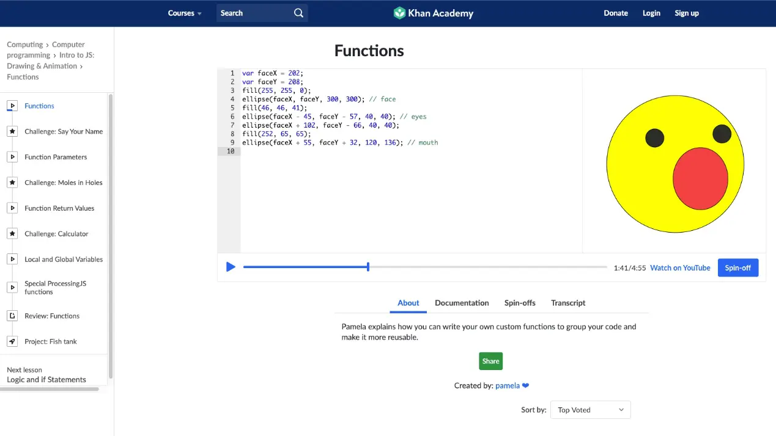The image size is (776, 436).
Task: Open the Sort by Top Voted dropdown
Action: click(590, 410)
